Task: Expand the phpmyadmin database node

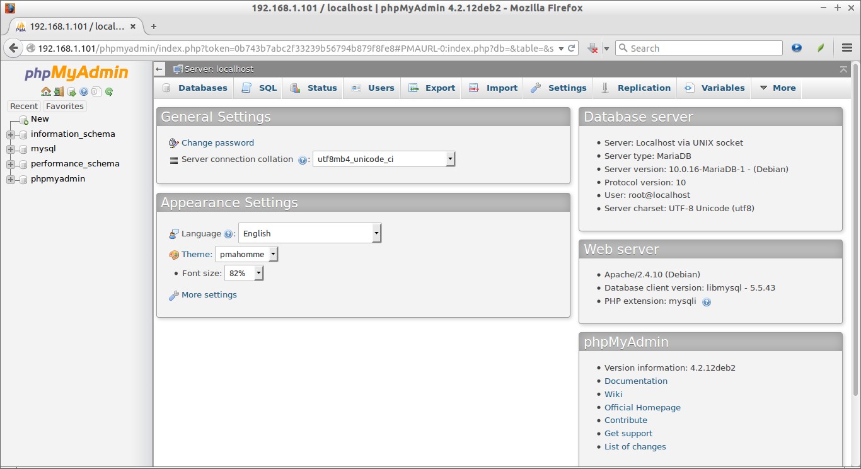Action: (11, 179)
